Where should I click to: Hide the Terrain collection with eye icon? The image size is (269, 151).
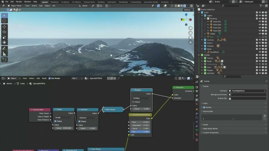click(260, 58)
